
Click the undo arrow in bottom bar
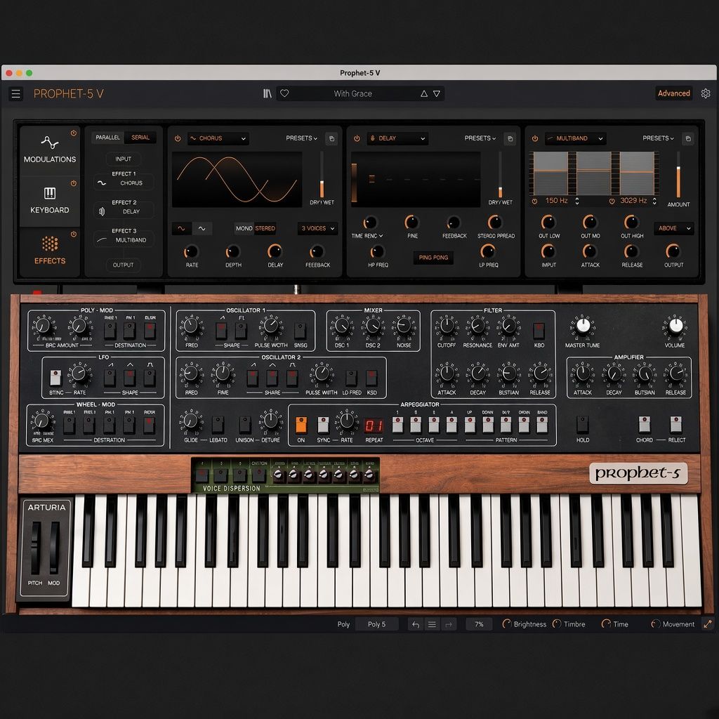click(416, 624)
